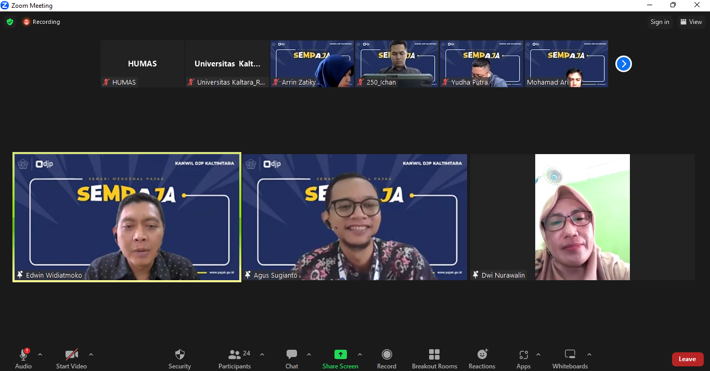This screenshot has height=371, width=710.
Task: Open the View layout menu
Action: [691, 22]
